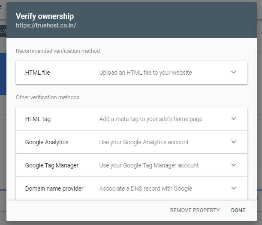Select the Google Analytics method label
This screenshot has width=262, height=225.
[x=47, y=142]
